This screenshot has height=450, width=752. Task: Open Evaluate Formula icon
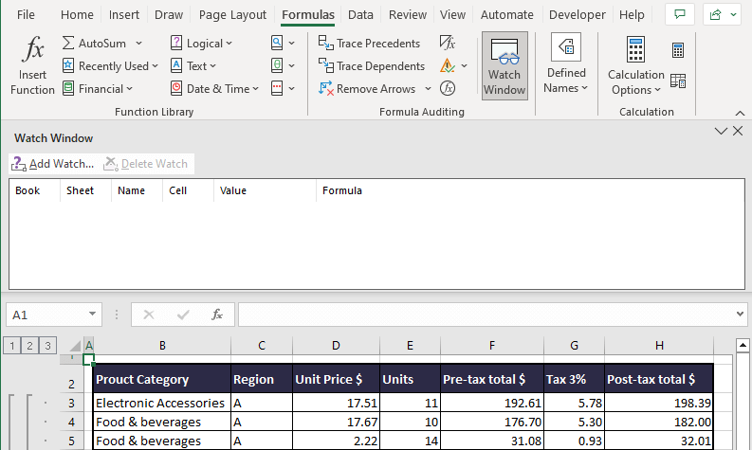click(x=448, y=88)
